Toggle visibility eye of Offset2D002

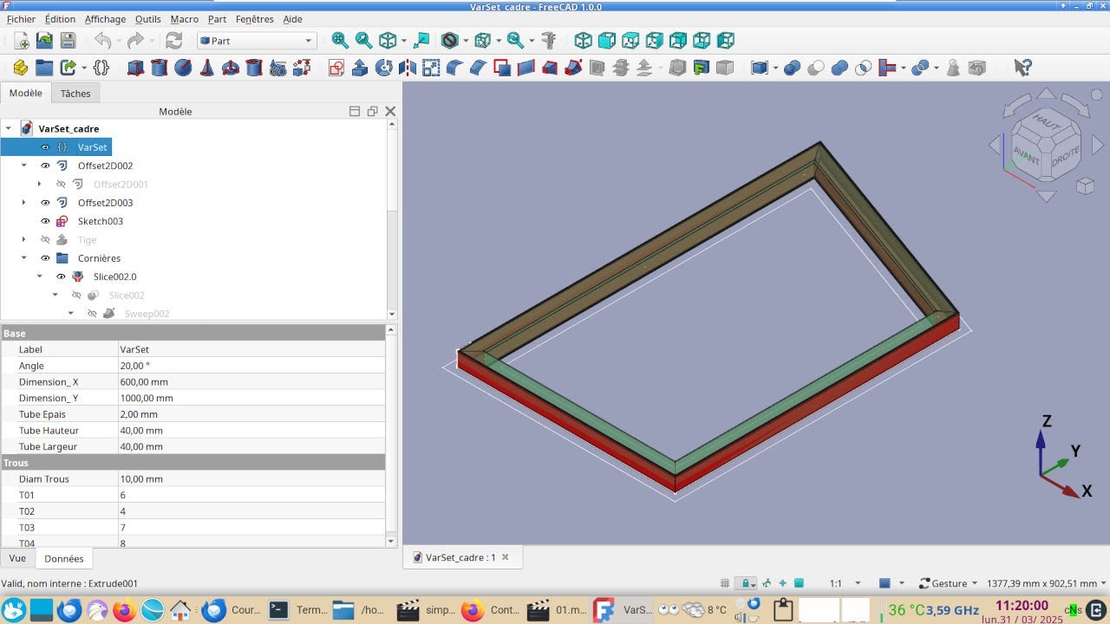pyautogui.click(x=45, y=166)
